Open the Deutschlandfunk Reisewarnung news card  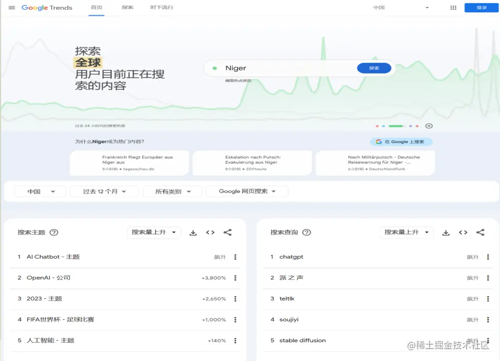(375, 163)
